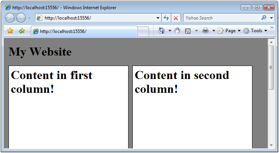Click the vertical scrollbar thumb
The image size is (279, 153).
(271, 68)
